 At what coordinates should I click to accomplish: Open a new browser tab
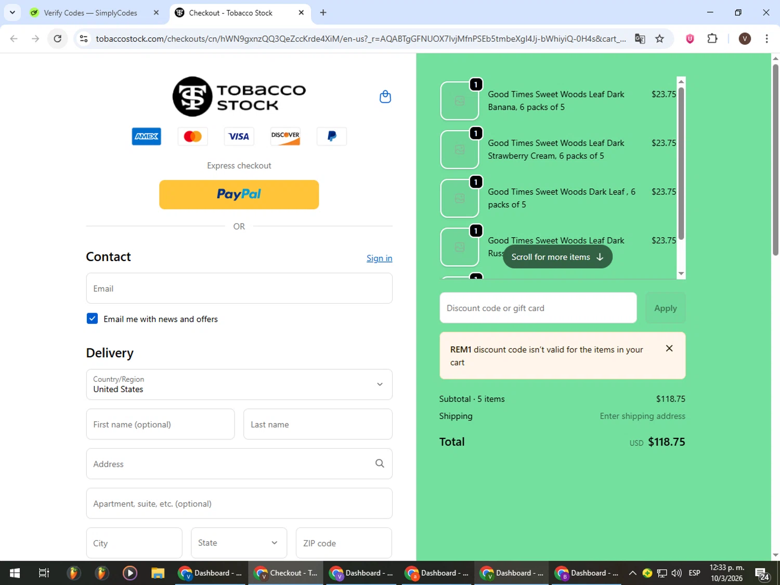click(323, 12)
